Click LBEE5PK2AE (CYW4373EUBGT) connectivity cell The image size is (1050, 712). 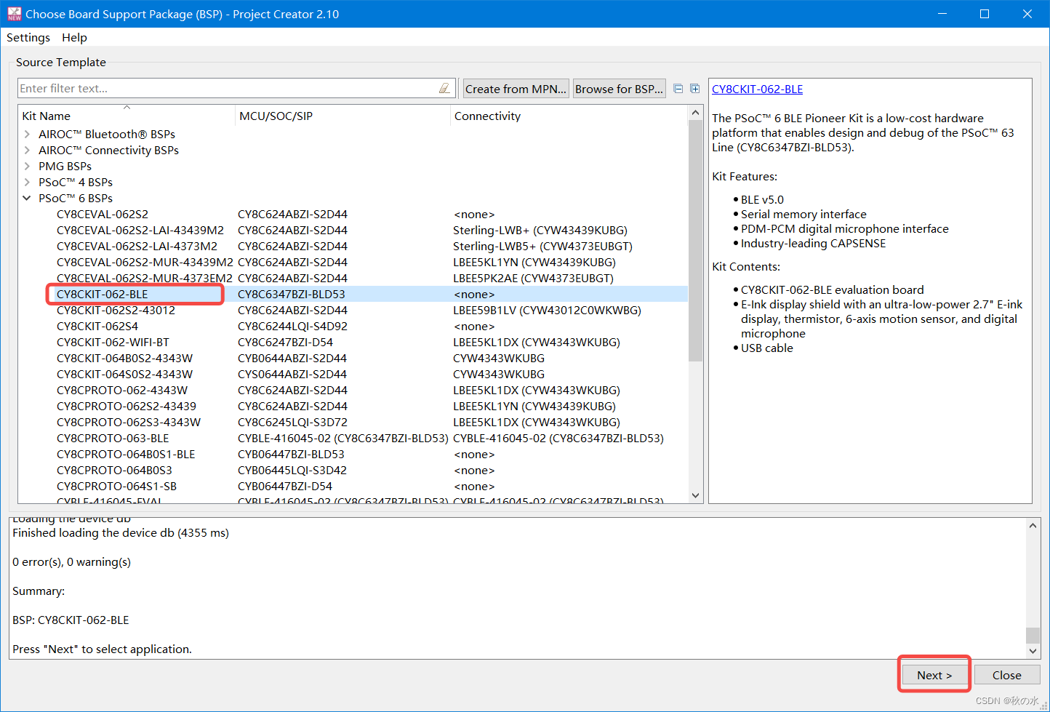click(533, 278)
